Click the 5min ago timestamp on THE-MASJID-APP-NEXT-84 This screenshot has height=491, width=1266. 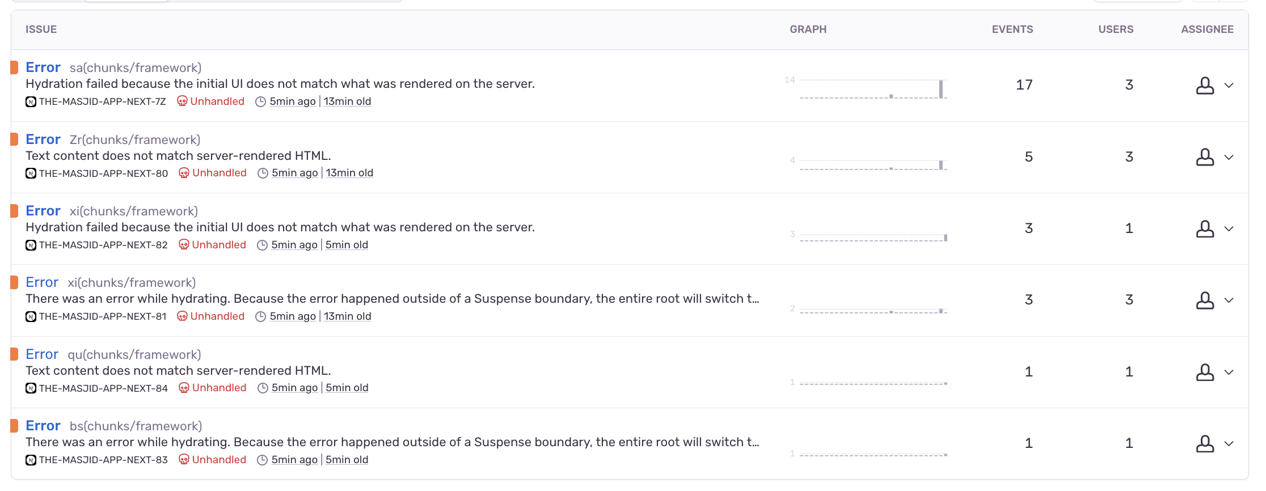coord(294,388)
